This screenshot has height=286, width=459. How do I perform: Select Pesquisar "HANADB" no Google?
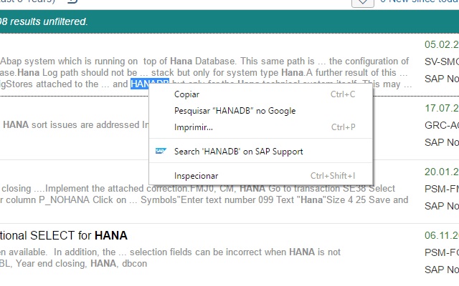tap(261, 111)
